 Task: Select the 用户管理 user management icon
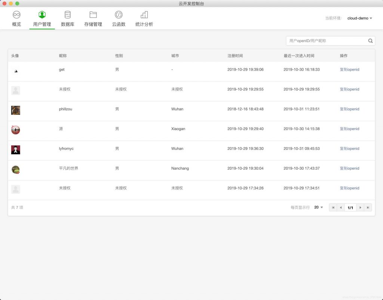(42, 15)
